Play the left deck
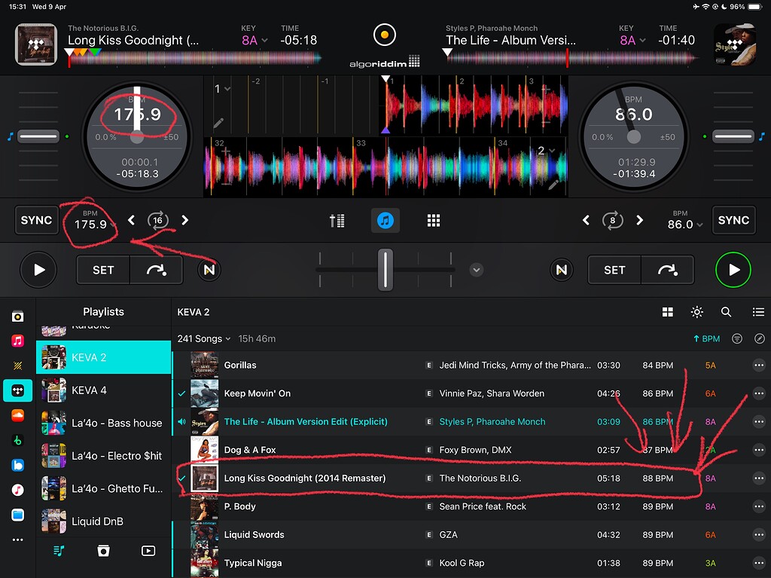This screenshot has height=578, width=771. tap(39, 270)
